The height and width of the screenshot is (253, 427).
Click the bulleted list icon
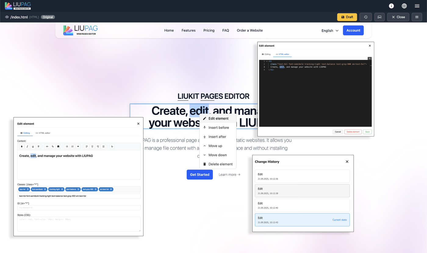[67, 147]
